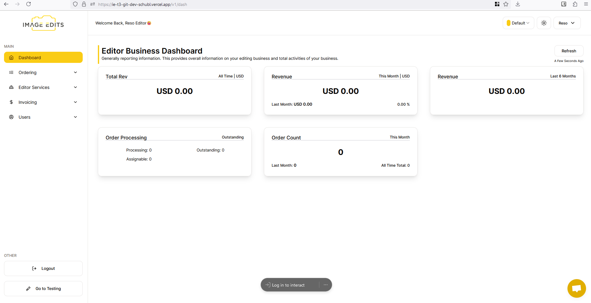Open the Default theme color dropdown
591x303 pixels.
tap(518, 23)
